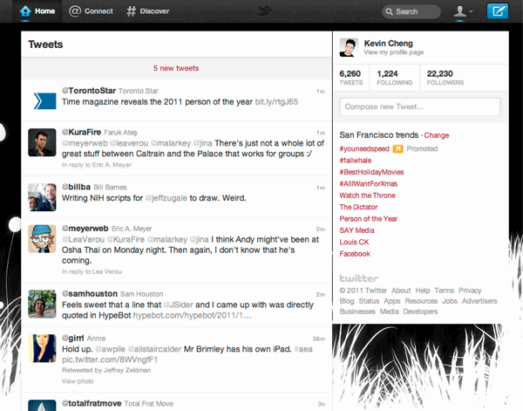Screen dimensions: 523x411
Task: Open the Louis CK trend
Action: click(x=354, y=243)
